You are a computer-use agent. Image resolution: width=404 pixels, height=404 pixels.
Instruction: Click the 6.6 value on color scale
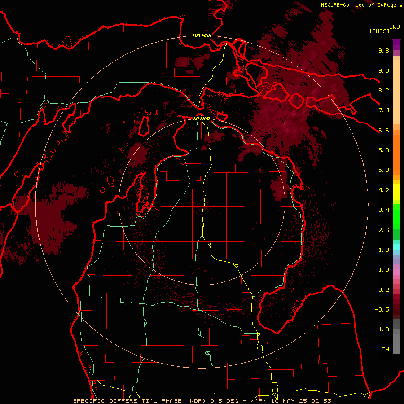tap(384, 130)
